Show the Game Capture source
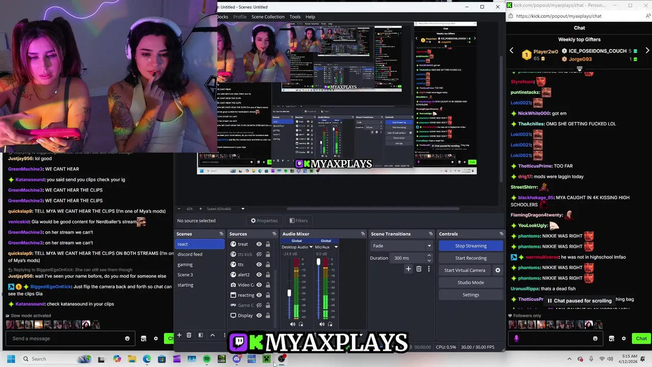The image size is (652, 367). [259, 305]
